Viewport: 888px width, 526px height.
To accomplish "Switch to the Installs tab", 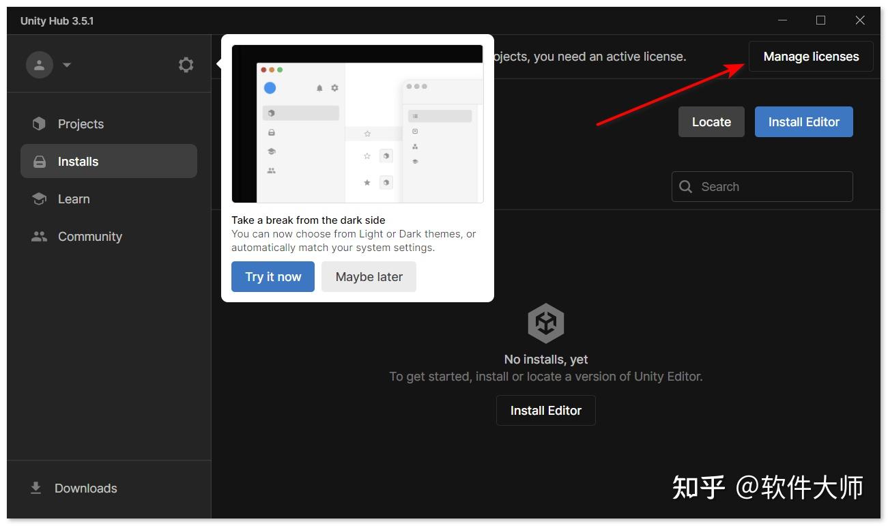I will point(78,161).
